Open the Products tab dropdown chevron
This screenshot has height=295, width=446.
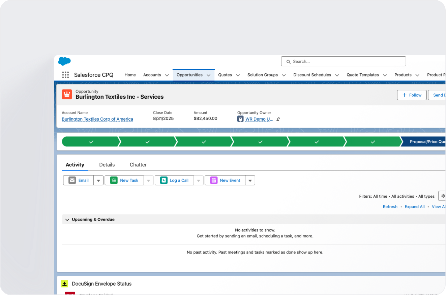click(x=417, y=75)
